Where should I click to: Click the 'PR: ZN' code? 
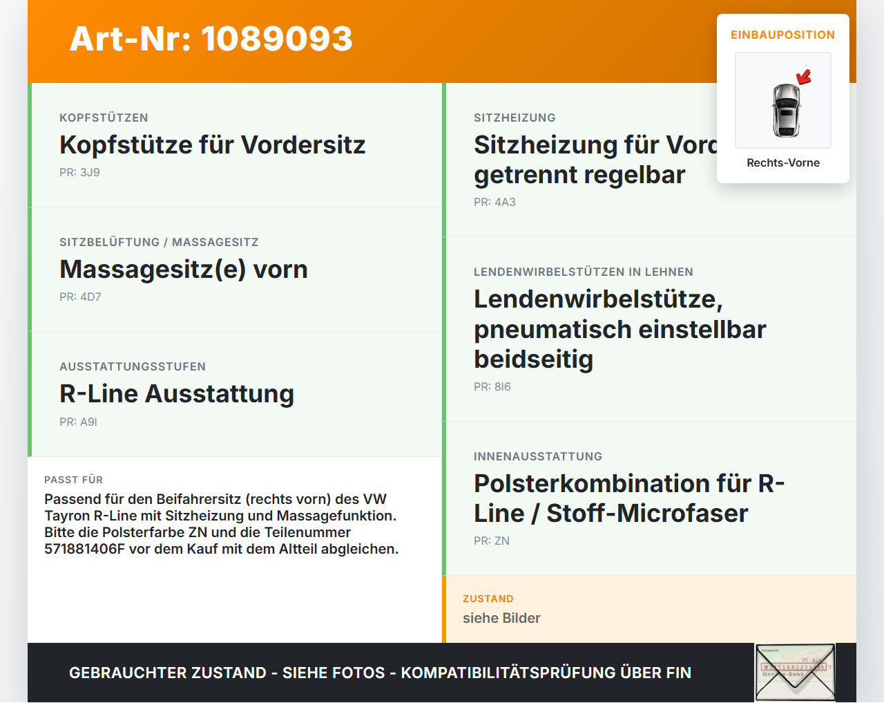click(492, 541)
